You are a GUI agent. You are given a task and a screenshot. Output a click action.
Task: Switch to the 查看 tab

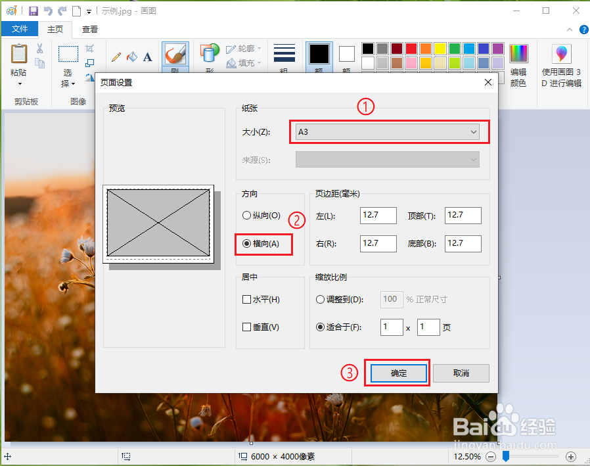89,29
